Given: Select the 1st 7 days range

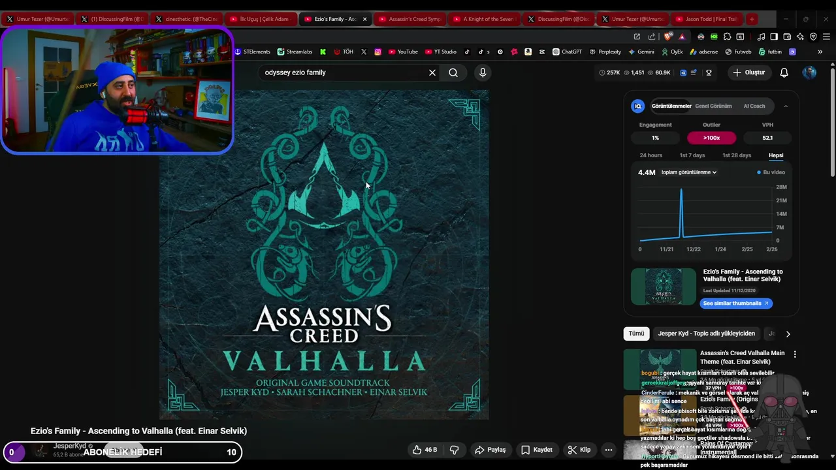Looking at the screenshot, I should pos(692,155).
